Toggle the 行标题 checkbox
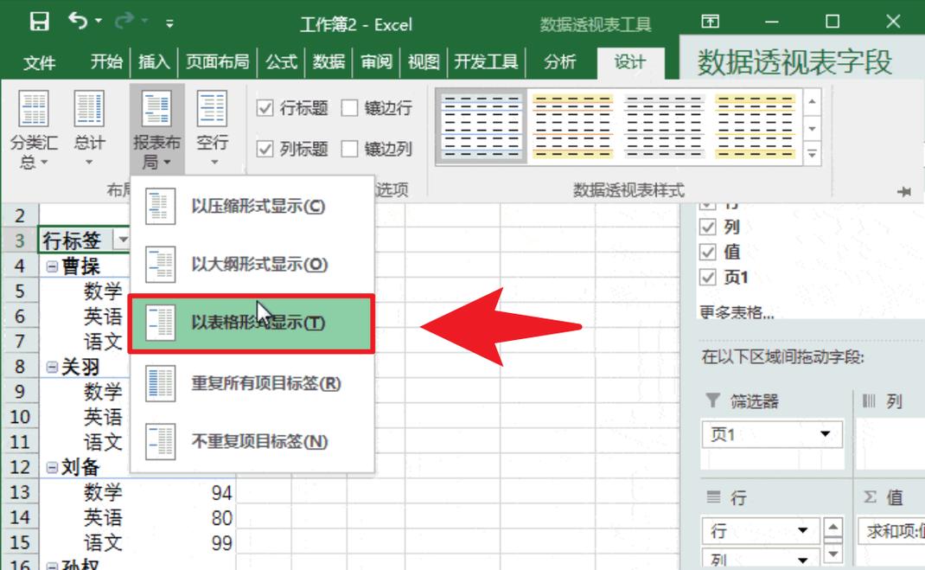 [x=265, y=108]
